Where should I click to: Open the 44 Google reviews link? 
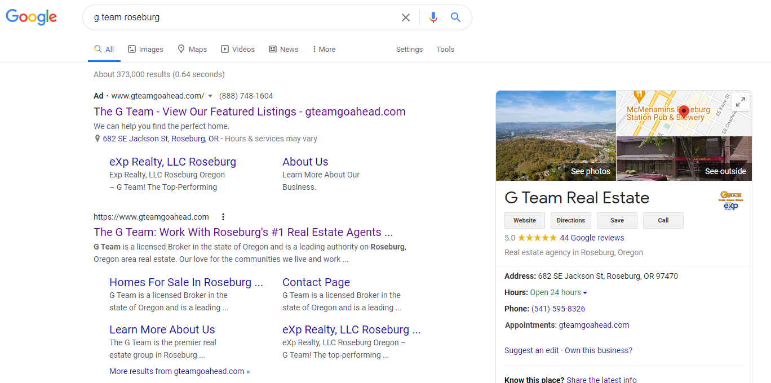coord(592,238)
